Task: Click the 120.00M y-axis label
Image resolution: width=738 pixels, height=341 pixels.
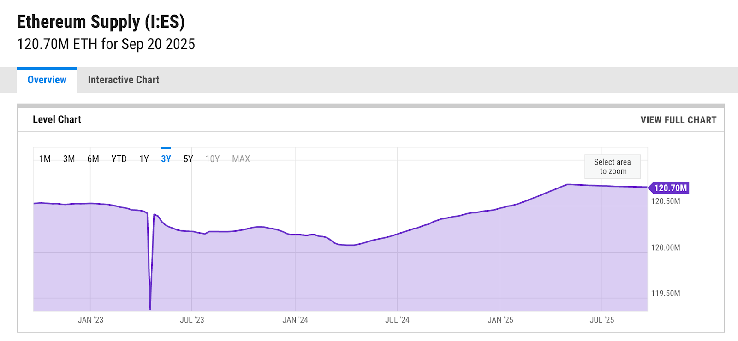Action: point(665,248)
